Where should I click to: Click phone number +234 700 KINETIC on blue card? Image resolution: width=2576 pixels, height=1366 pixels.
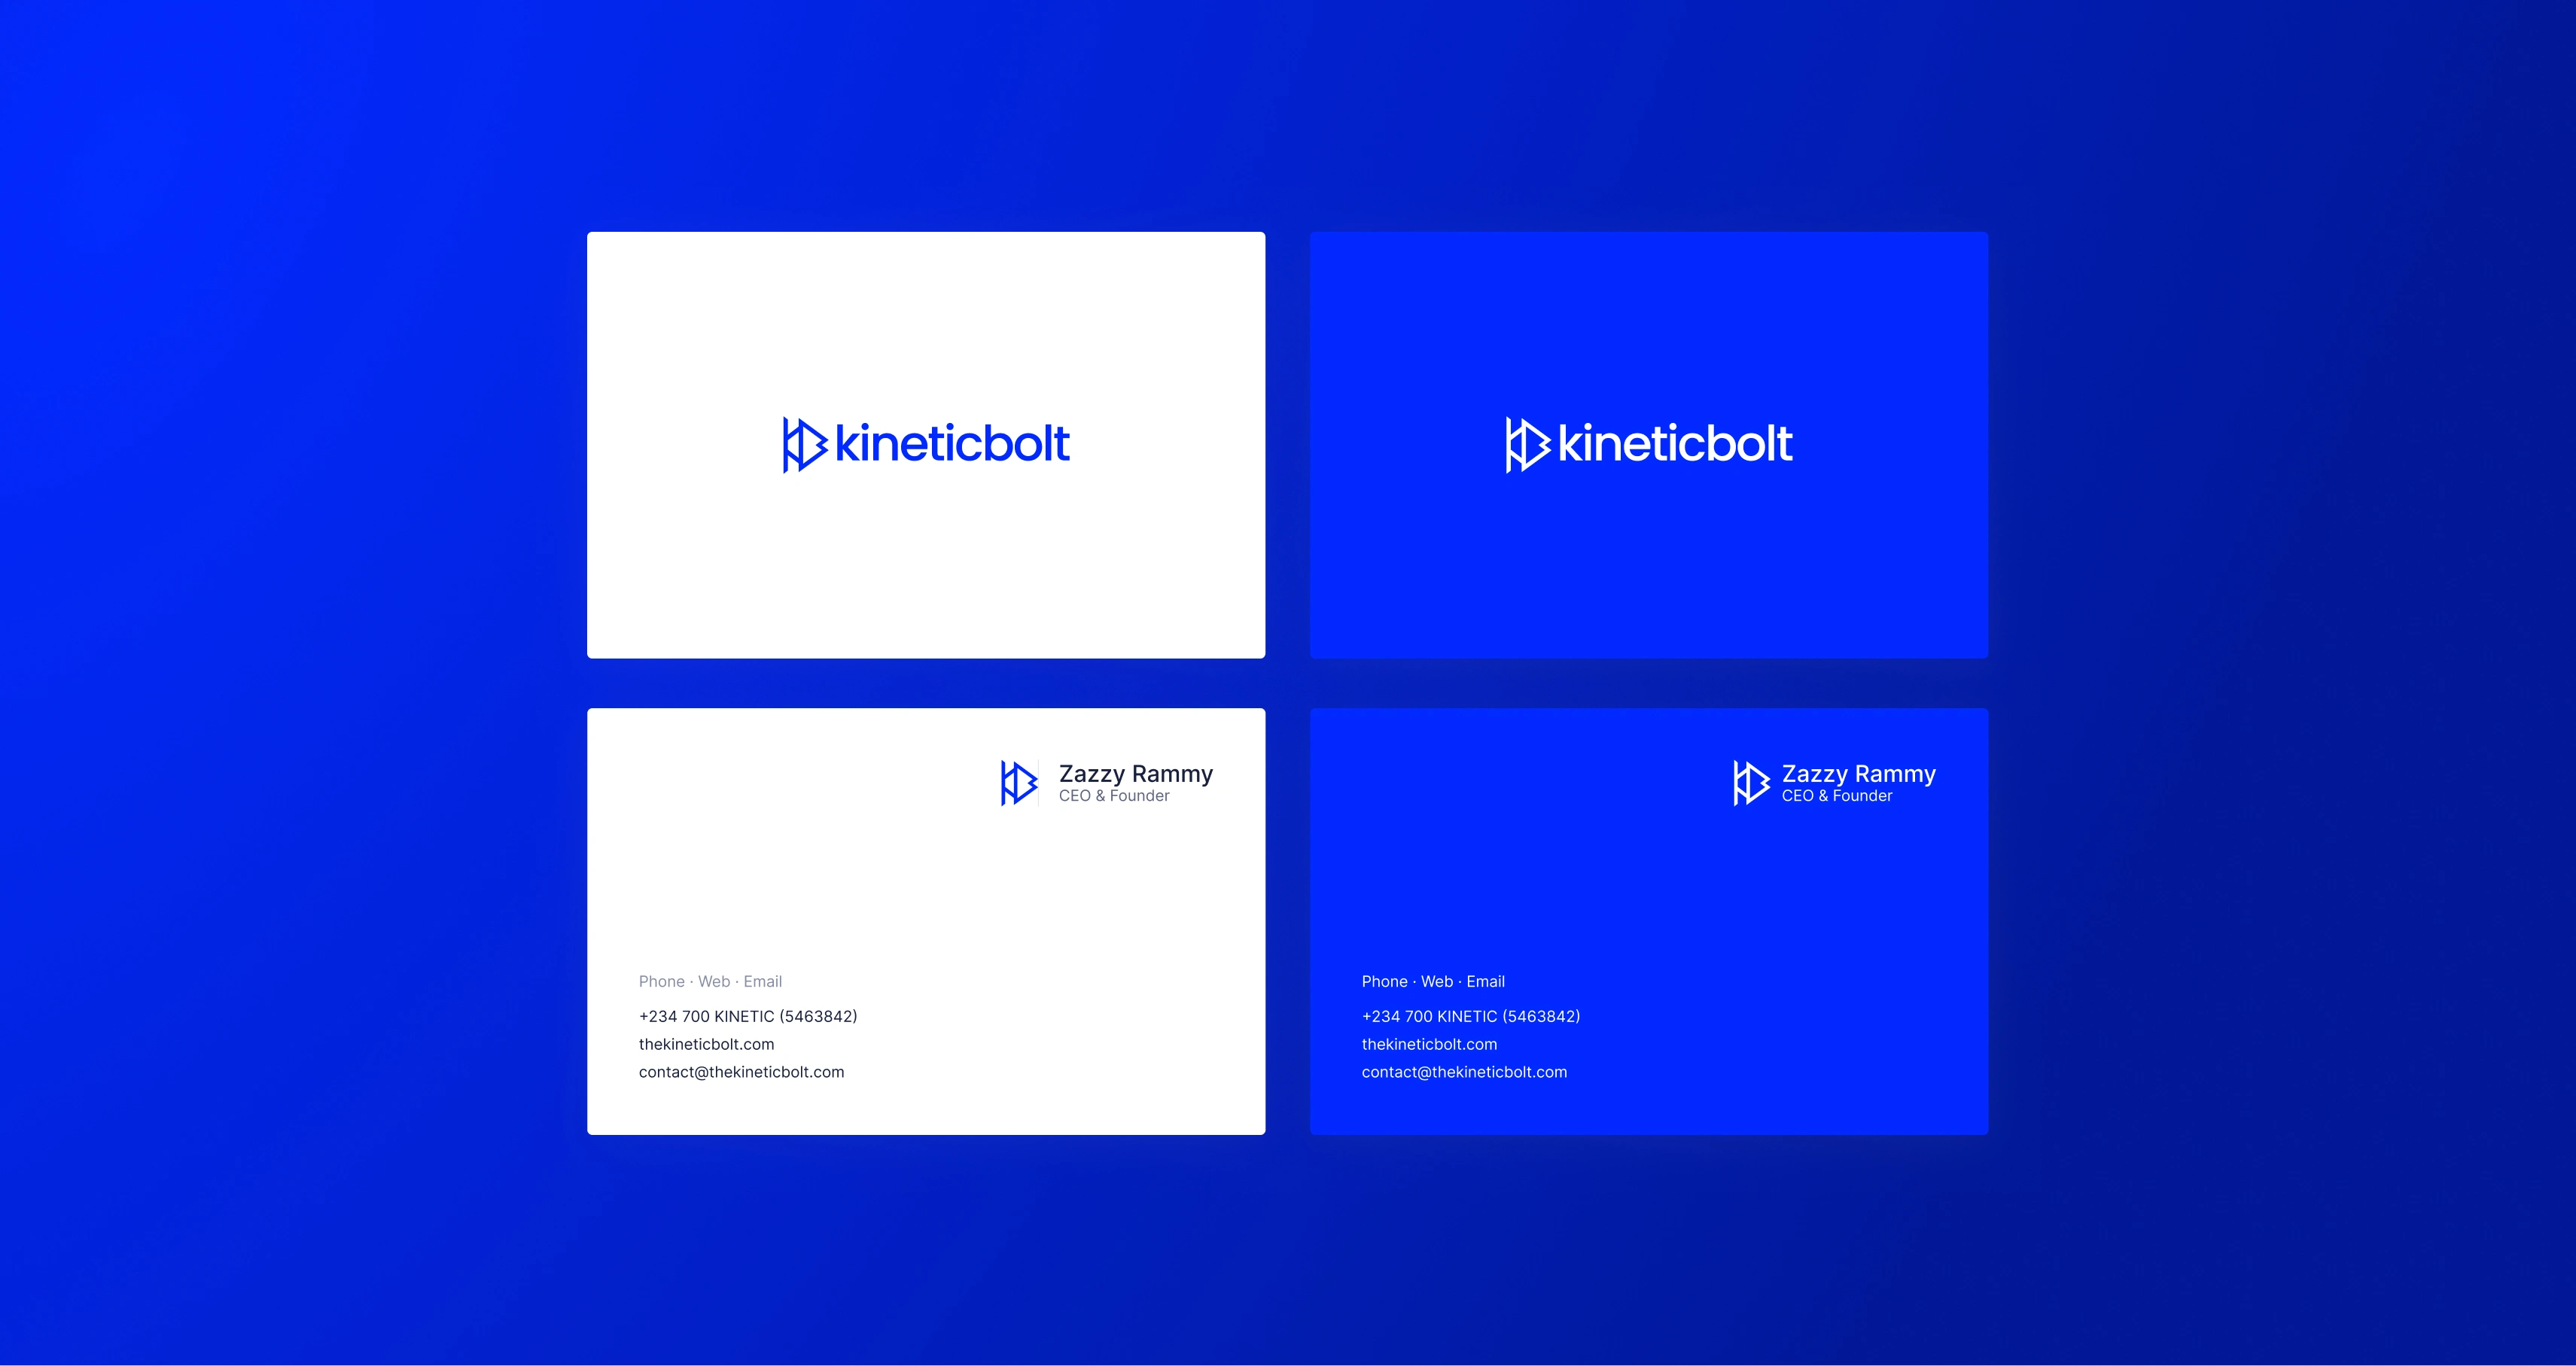coord(1471,1016)
